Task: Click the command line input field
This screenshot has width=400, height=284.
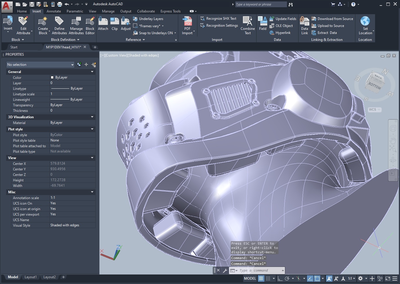Action: click(x=260, y=270)
